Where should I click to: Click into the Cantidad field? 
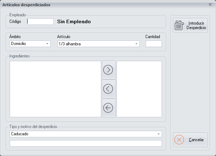coord(154,44)
